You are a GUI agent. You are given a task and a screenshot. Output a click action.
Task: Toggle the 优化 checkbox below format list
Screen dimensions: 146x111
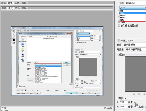coord(119,21)
